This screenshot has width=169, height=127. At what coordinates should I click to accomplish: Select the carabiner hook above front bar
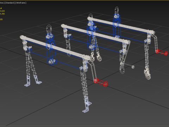49,29
